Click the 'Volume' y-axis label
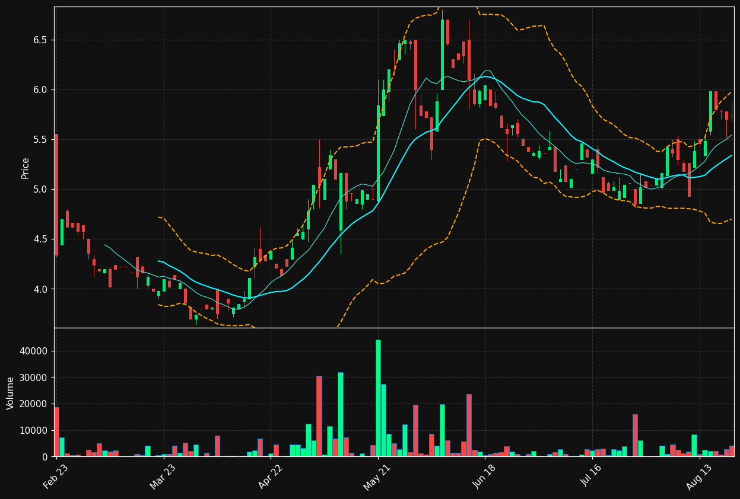The height and width of the screenshot is (499, 740). (x=11, y=393)
